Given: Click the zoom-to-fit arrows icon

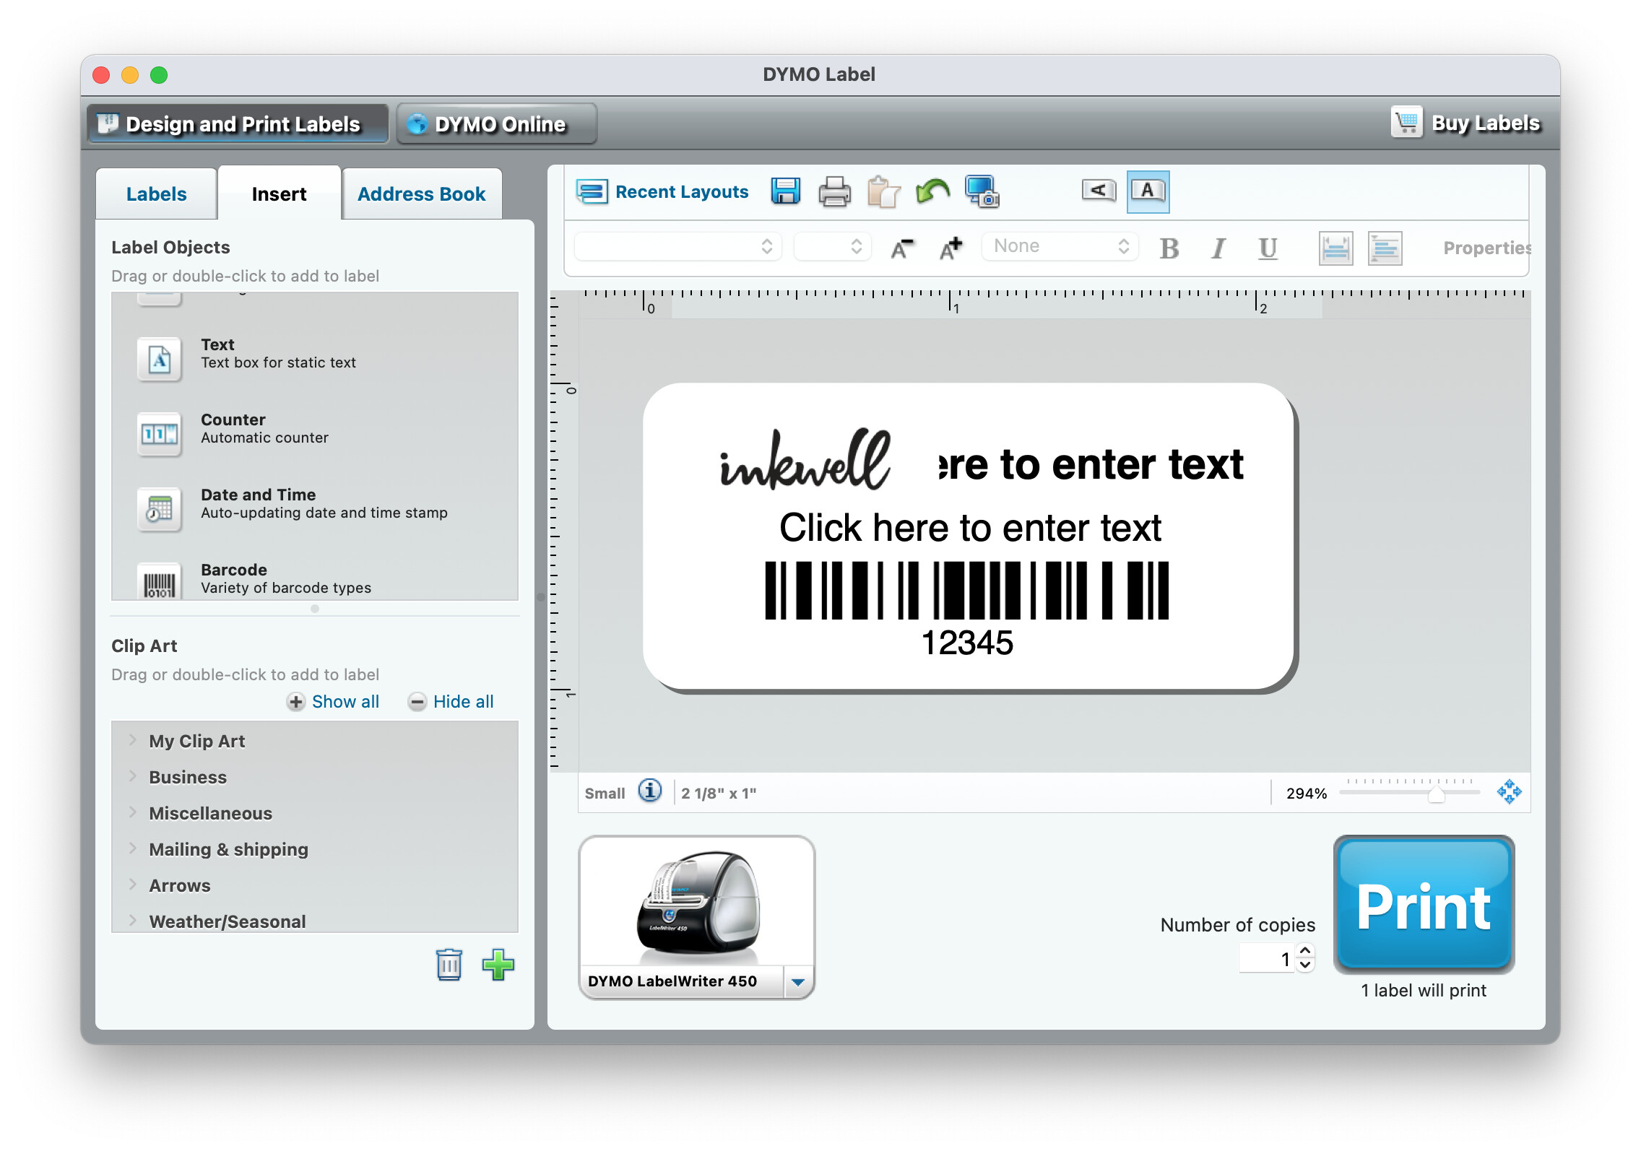Looking at the screenshot, I should (1509, 792).
